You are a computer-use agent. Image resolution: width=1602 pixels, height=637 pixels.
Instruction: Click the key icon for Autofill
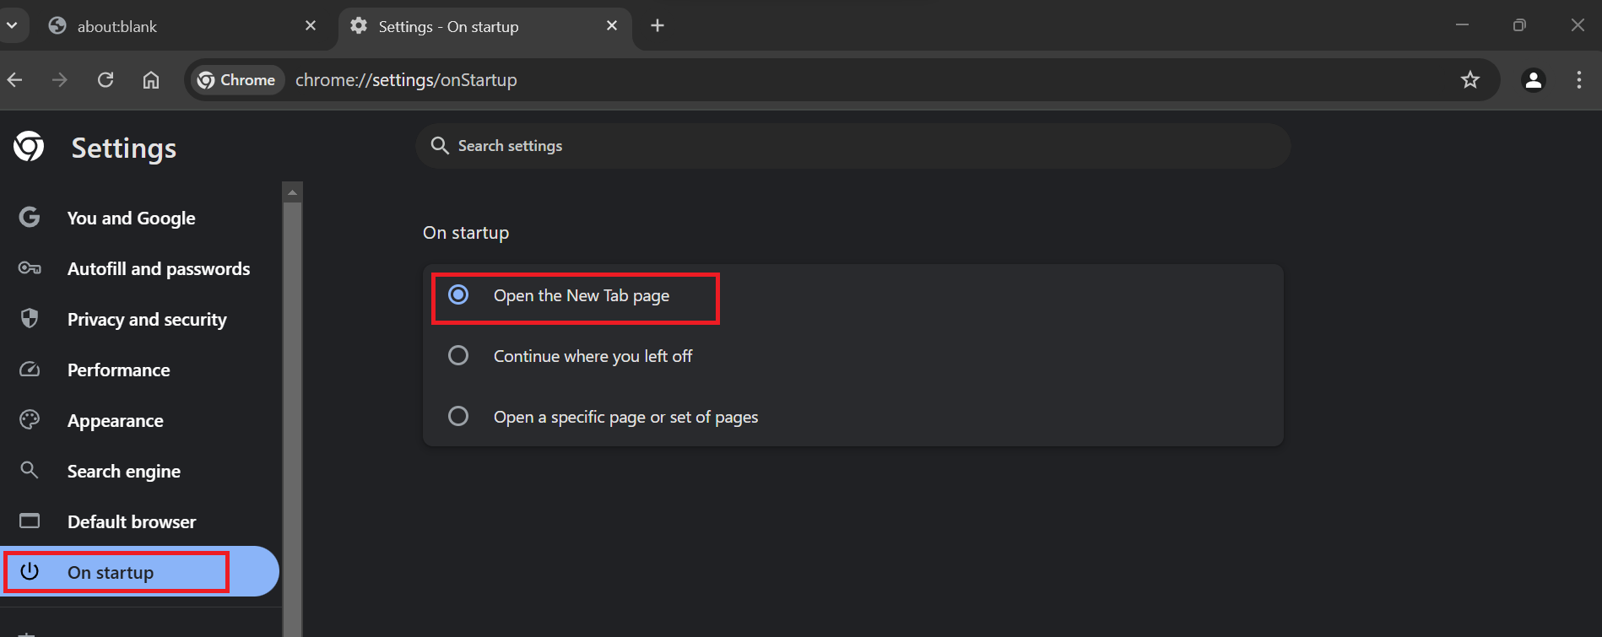pyautogui.click(x=30, y=268)
